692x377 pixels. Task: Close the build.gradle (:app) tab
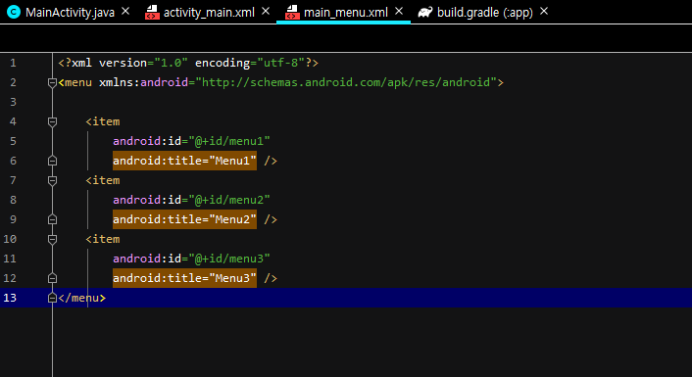tap(544, 12)
